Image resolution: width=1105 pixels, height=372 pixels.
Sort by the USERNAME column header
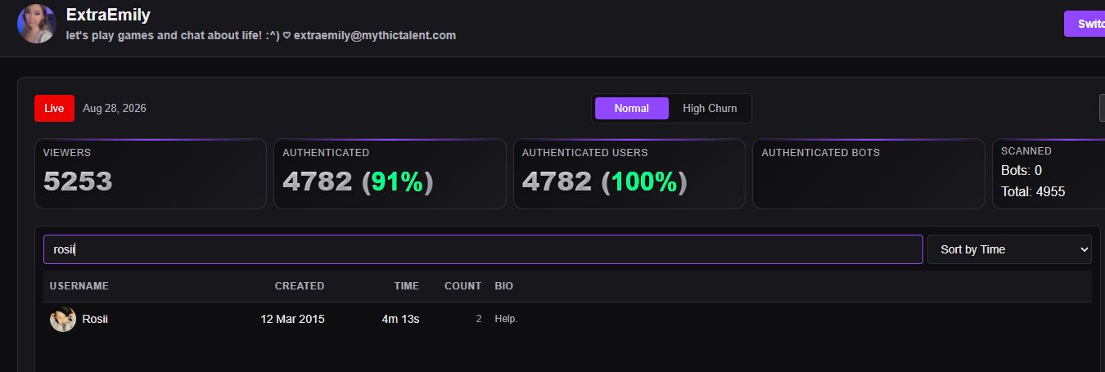point(79,286)
